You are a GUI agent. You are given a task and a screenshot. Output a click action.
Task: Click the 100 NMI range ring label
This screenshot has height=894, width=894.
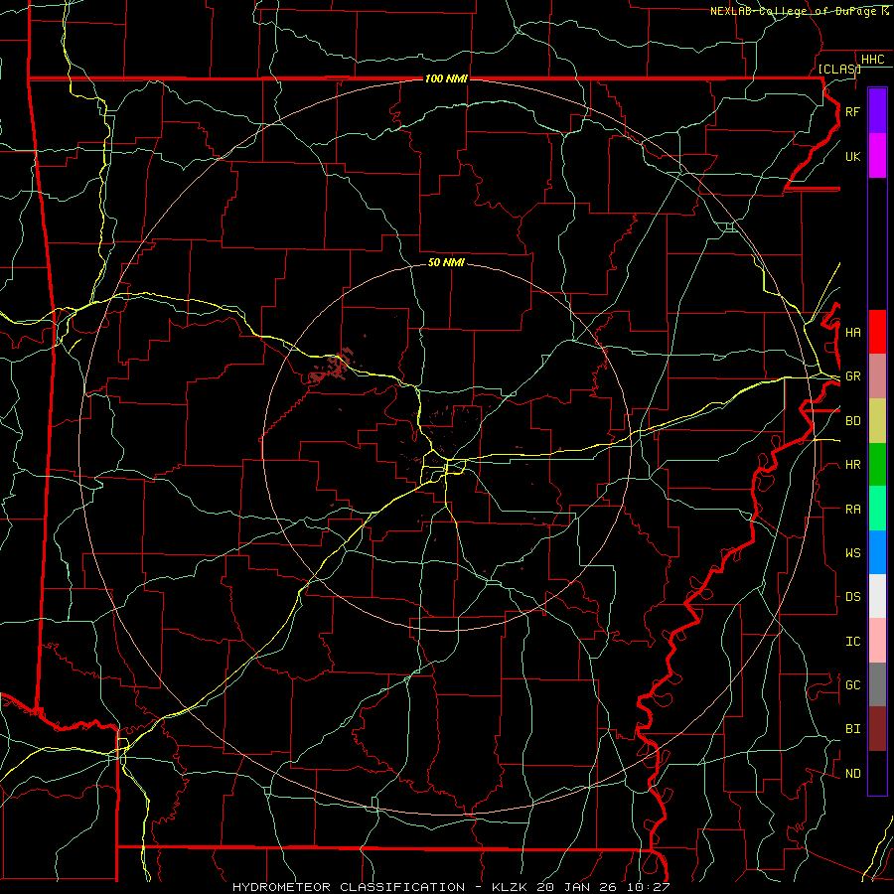(x=446, y=78)
